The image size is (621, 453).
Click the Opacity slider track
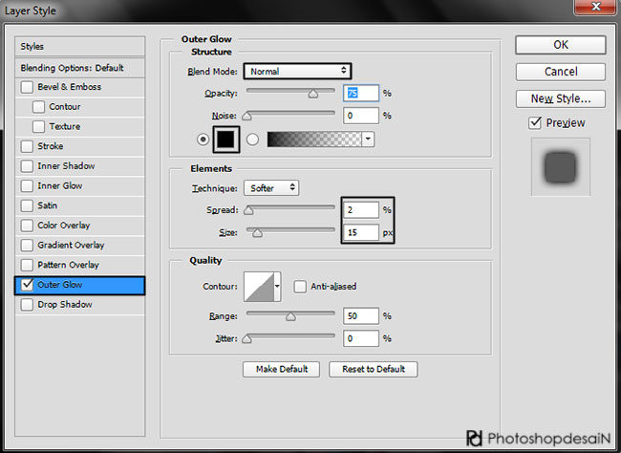coord(290,93)
